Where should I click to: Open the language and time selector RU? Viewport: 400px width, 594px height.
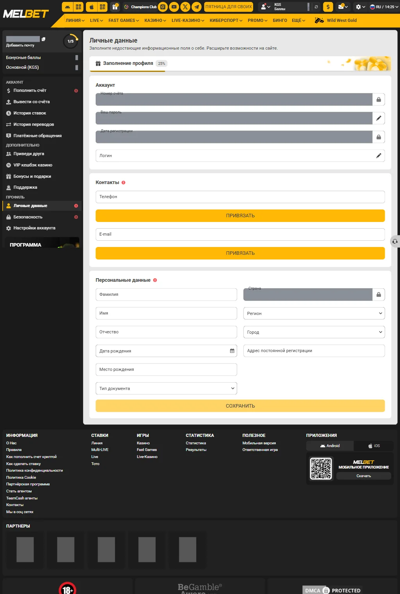tap(384, 7)
